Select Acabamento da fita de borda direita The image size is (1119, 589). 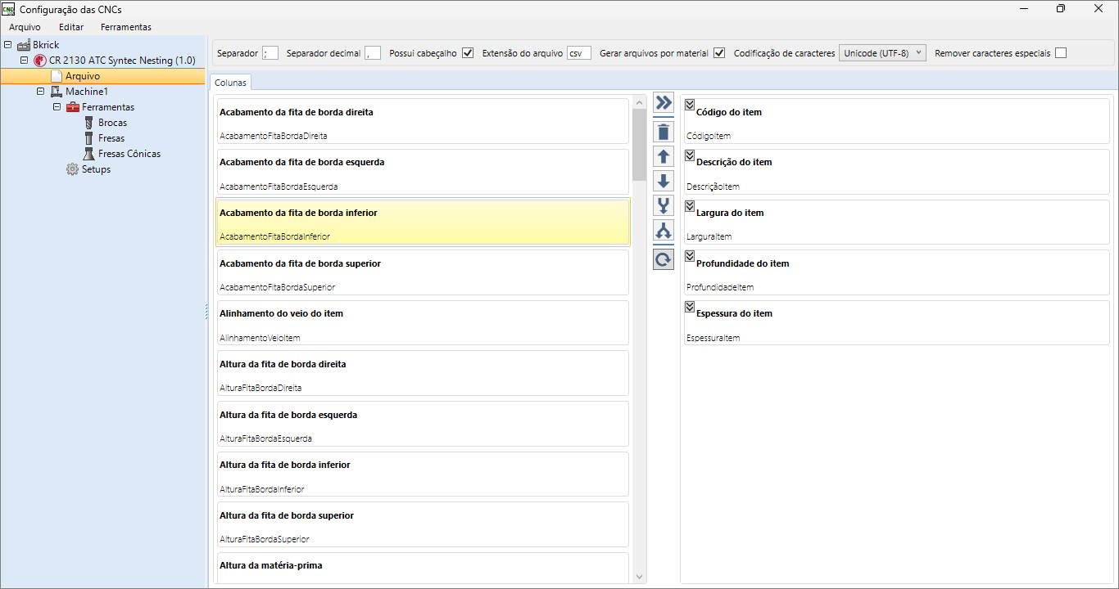(423, 121)
